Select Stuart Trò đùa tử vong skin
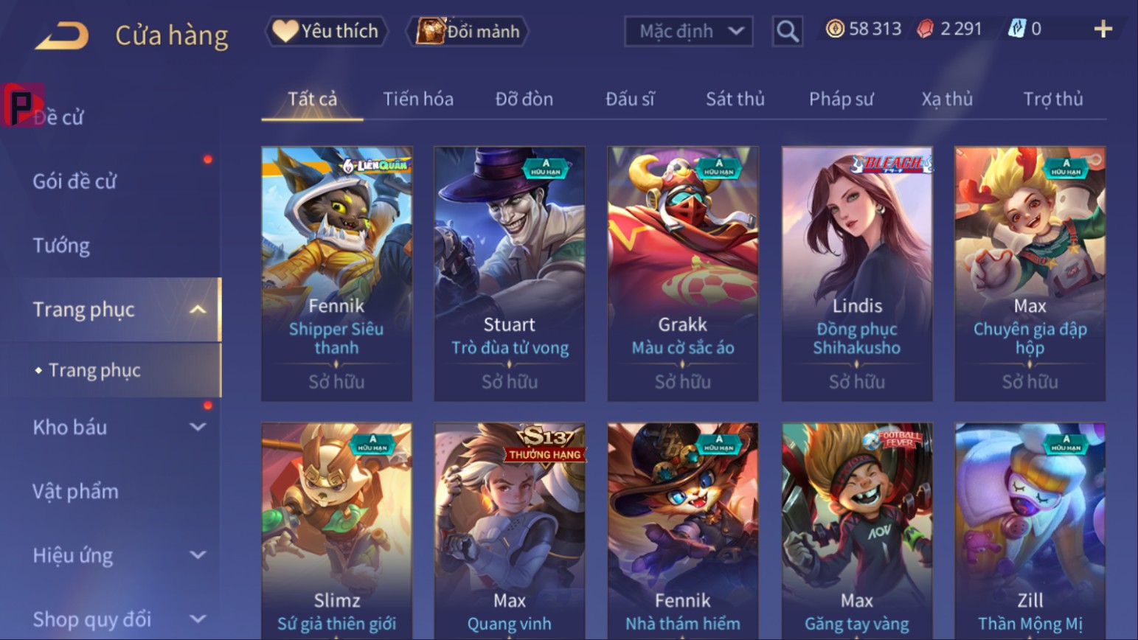The image size is (1138, 640). pyautogui.click(x=510, y=274)
